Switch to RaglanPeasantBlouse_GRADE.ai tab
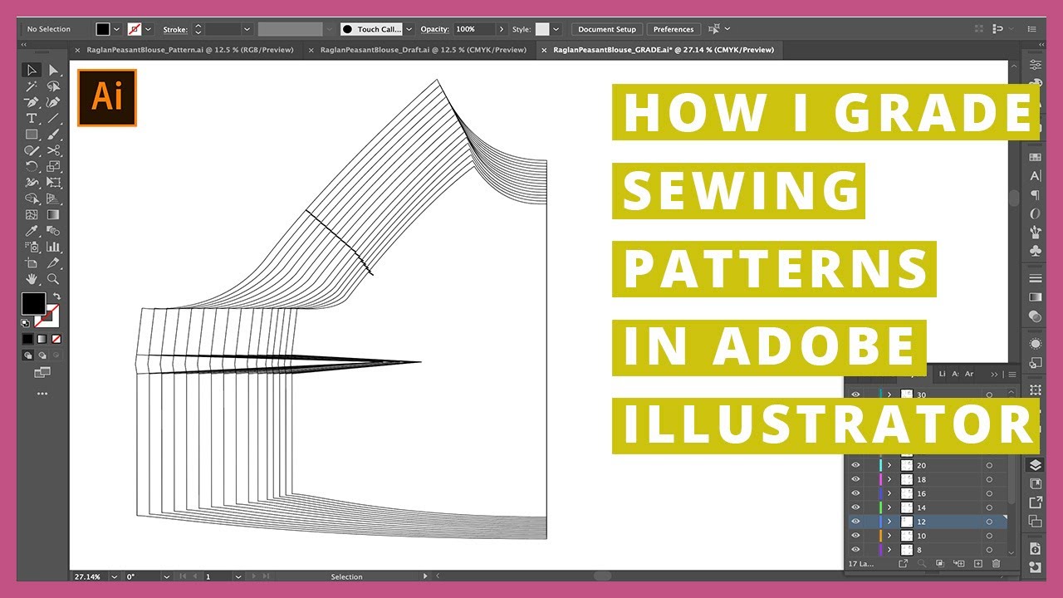This screenshot has width=1063, height=598. [664, 50]
